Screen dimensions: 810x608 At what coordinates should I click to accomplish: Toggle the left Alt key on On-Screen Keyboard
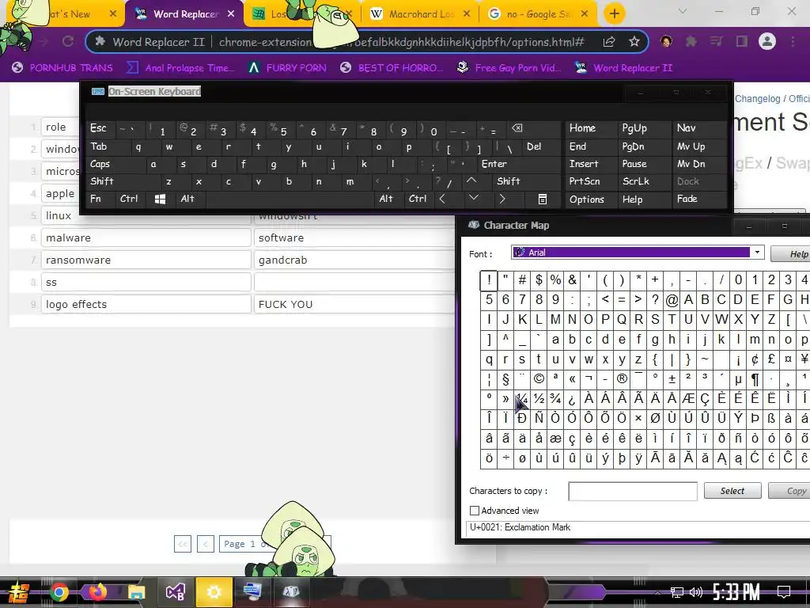click(189, 199)
